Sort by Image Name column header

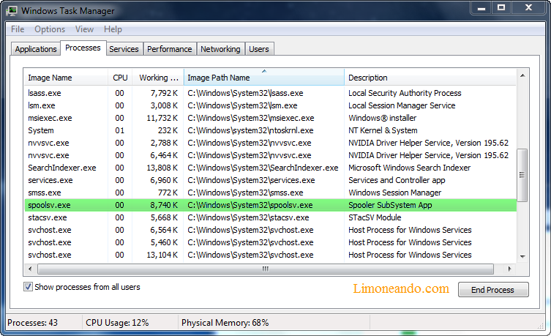click(x=66, y=78)
